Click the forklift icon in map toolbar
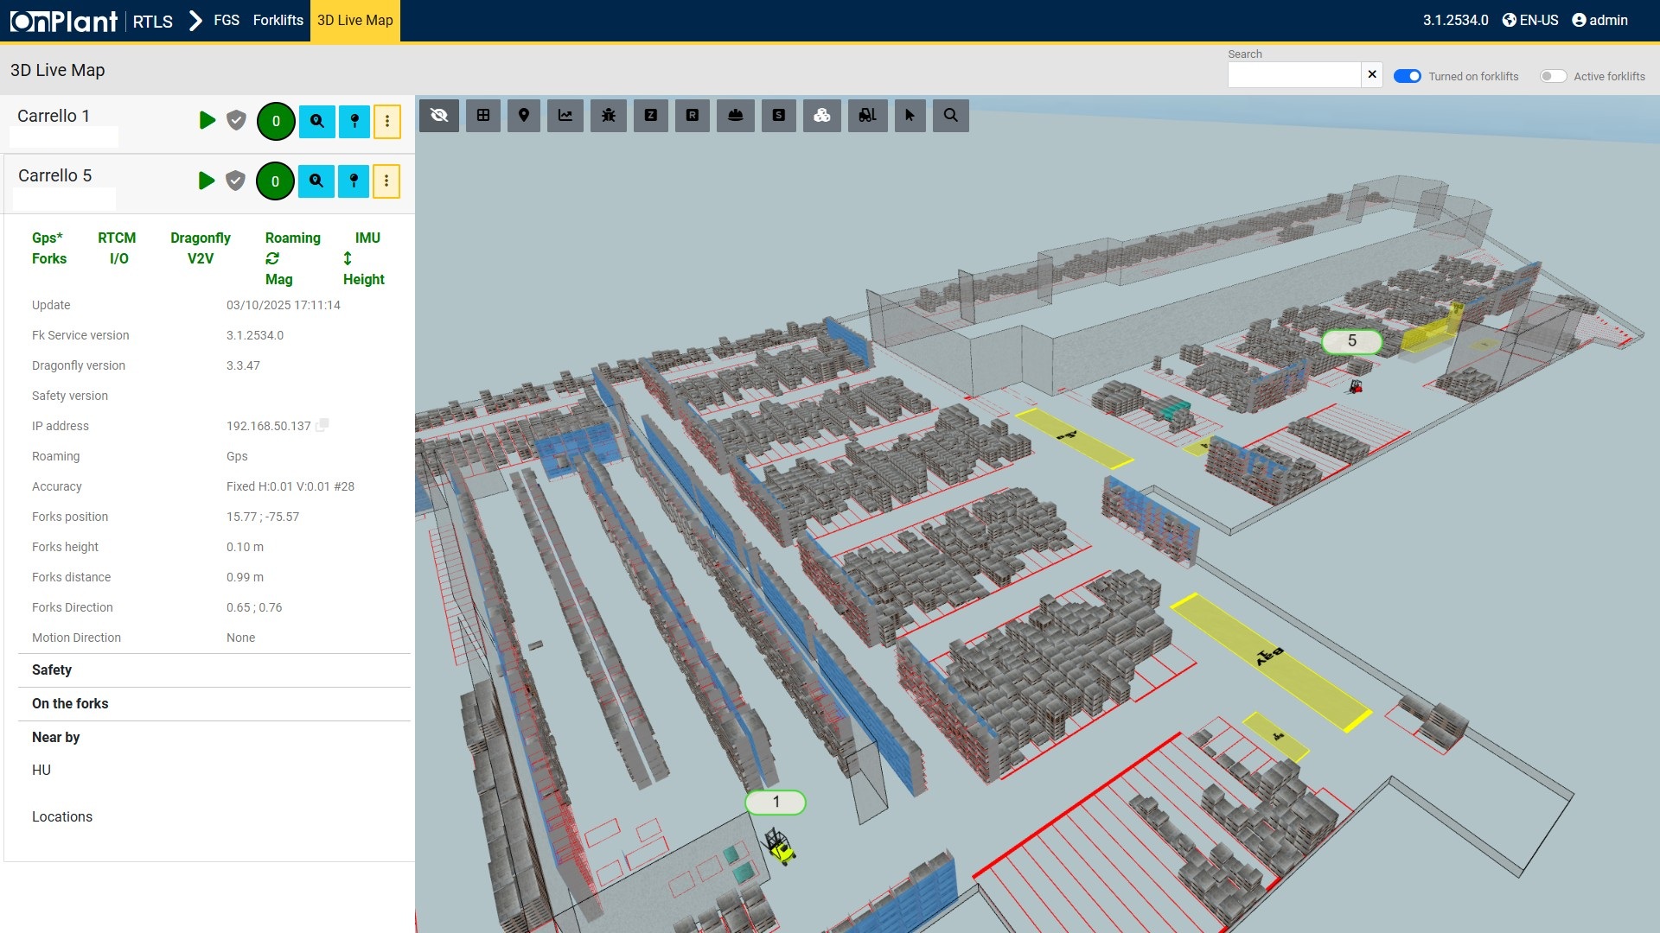The width and height of the screenshot is (1660, 933). pos(867,115)
